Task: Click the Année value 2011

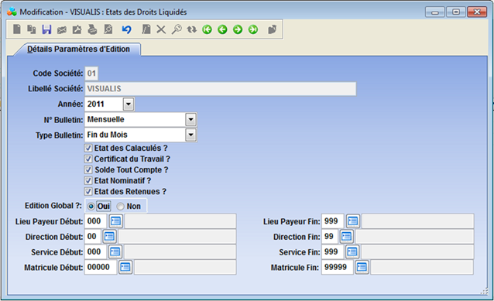Action: tap(96, 104)
